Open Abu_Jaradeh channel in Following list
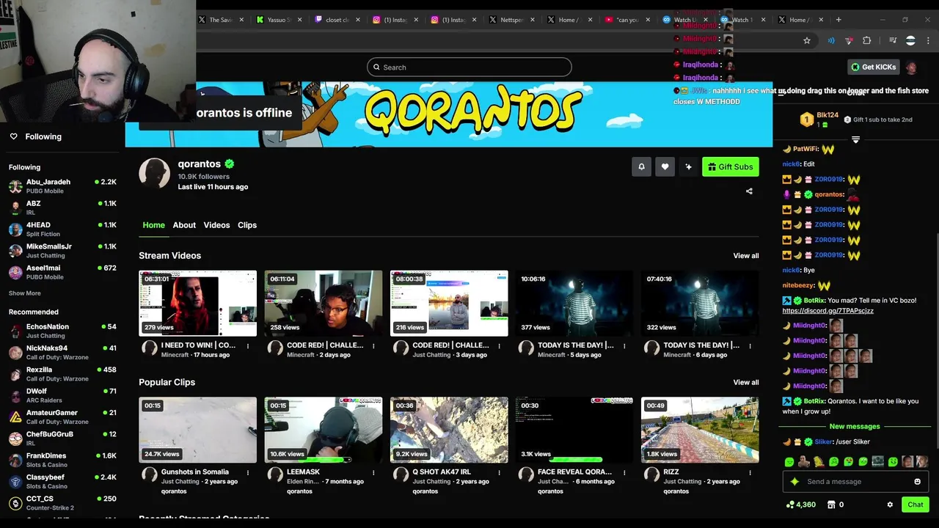 [62, 186]
